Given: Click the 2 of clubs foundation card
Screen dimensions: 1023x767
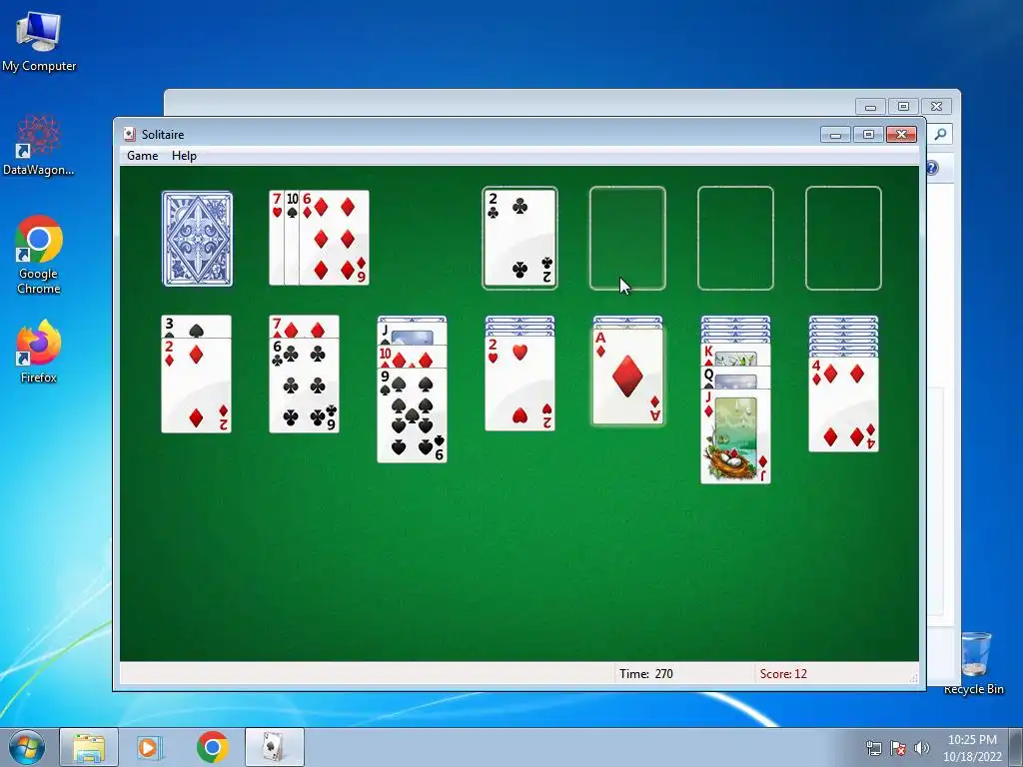Looking at the screenshot, I should tap(519, 238).
